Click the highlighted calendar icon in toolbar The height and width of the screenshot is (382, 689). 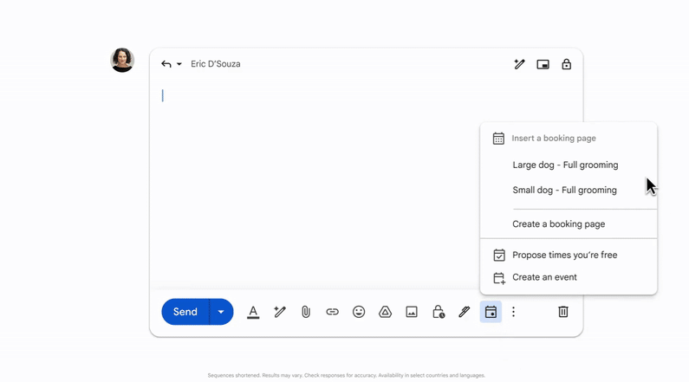[491, 312]
